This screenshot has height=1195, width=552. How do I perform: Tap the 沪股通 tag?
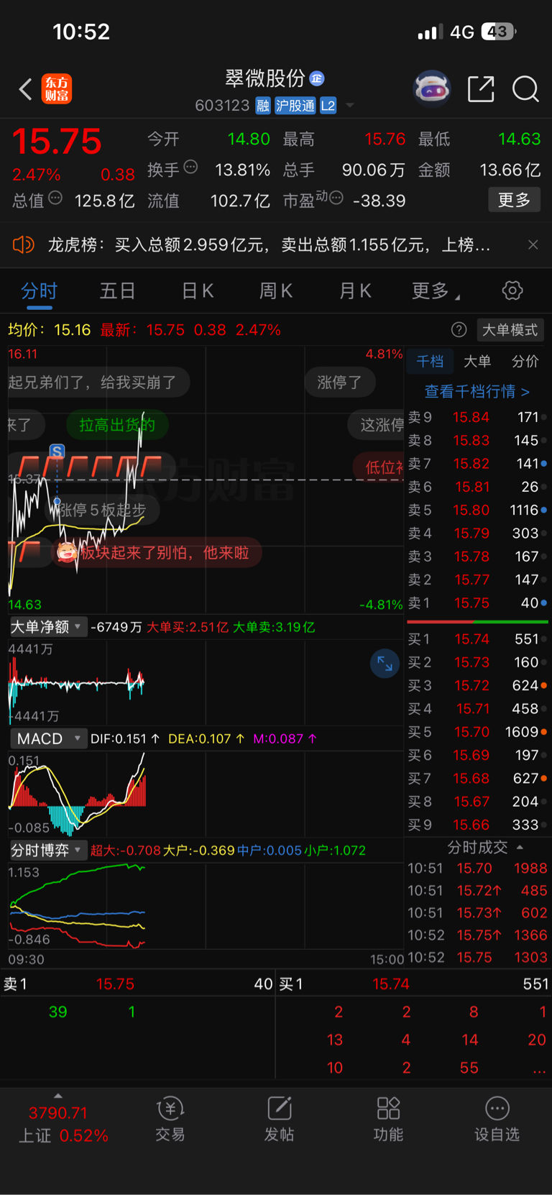(295, 106)
